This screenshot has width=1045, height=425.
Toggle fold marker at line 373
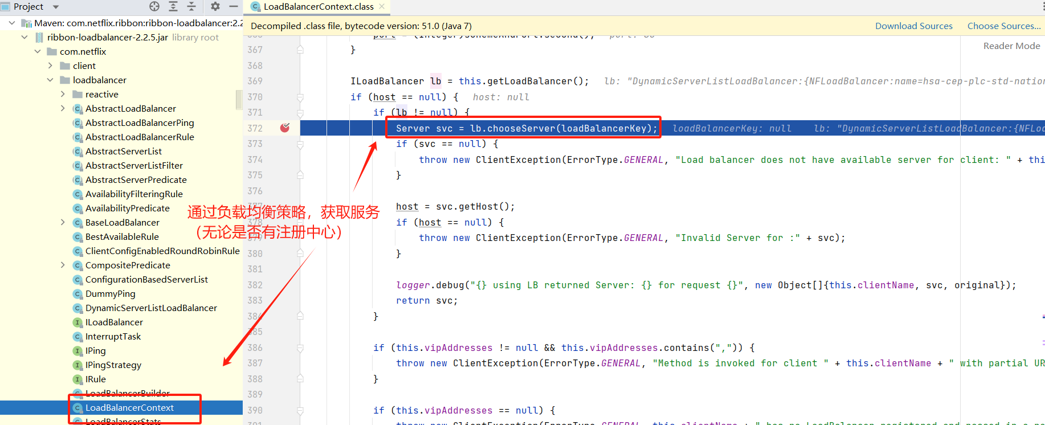[x=300, y=144]
